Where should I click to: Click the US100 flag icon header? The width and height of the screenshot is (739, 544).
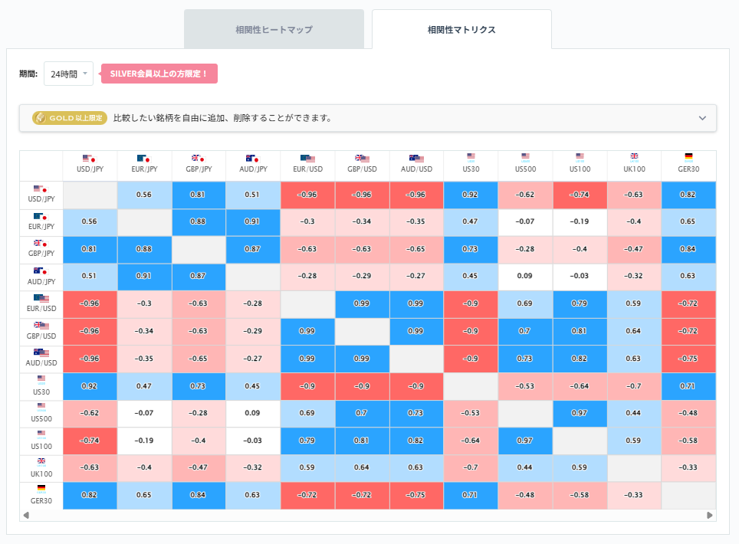pyautogui.click(x=580, y=157)
